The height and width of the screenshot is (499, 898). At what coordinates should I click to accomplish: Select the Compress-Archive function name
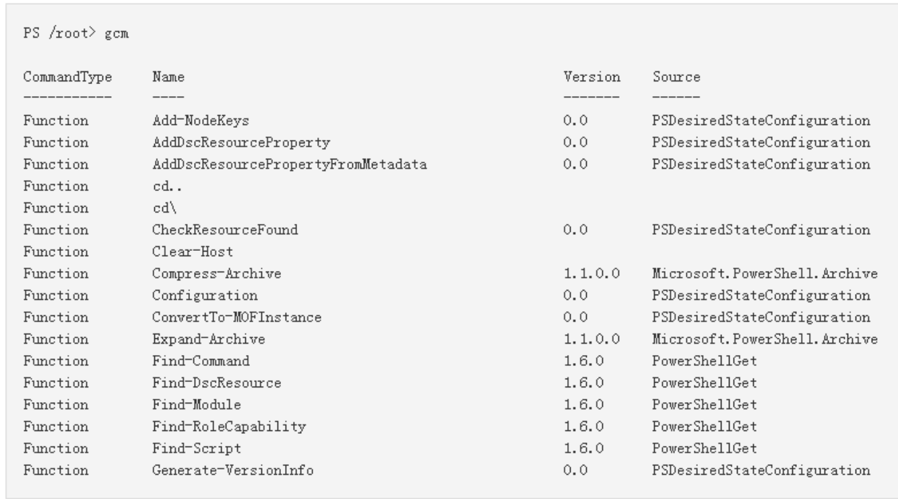click(207, 274)
